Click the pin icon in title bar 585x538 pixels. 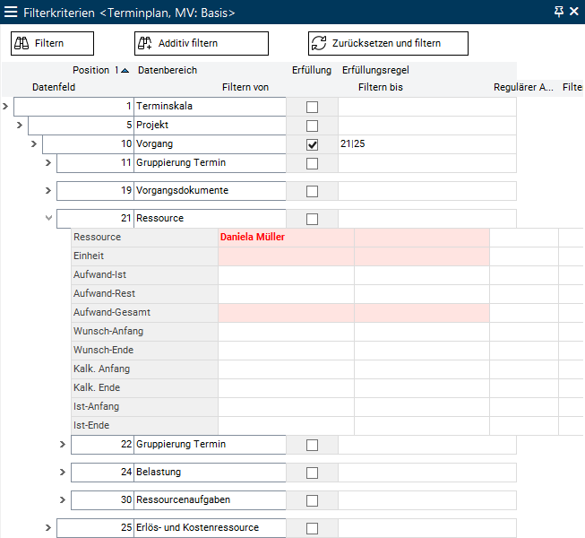558,12
